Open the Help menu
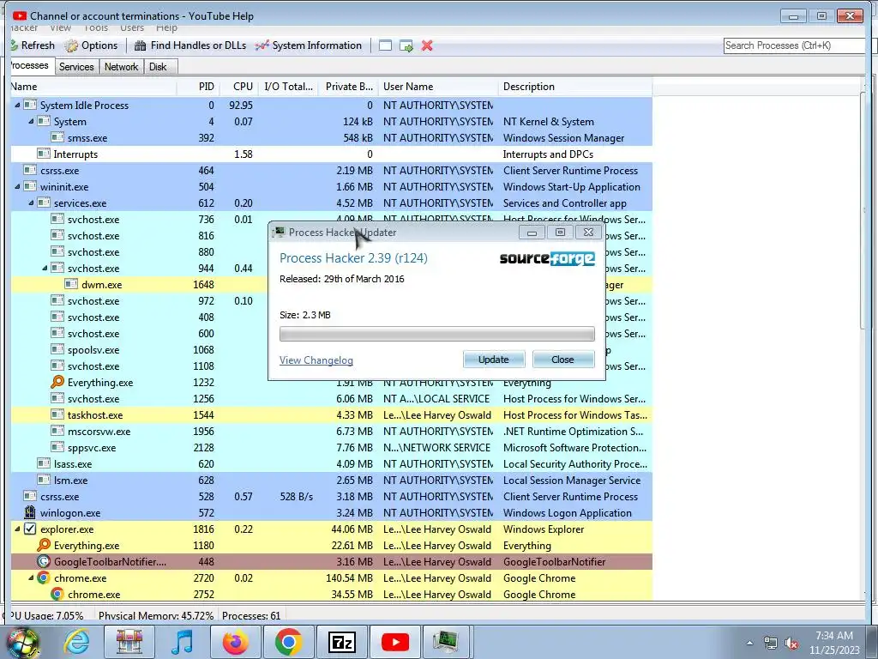 click(x=166, y=28)
